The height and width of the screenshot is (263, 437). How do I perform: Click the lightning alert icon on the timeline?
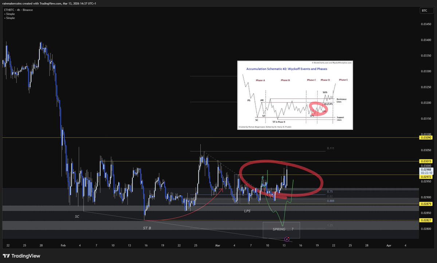click(x=287, y=240)
